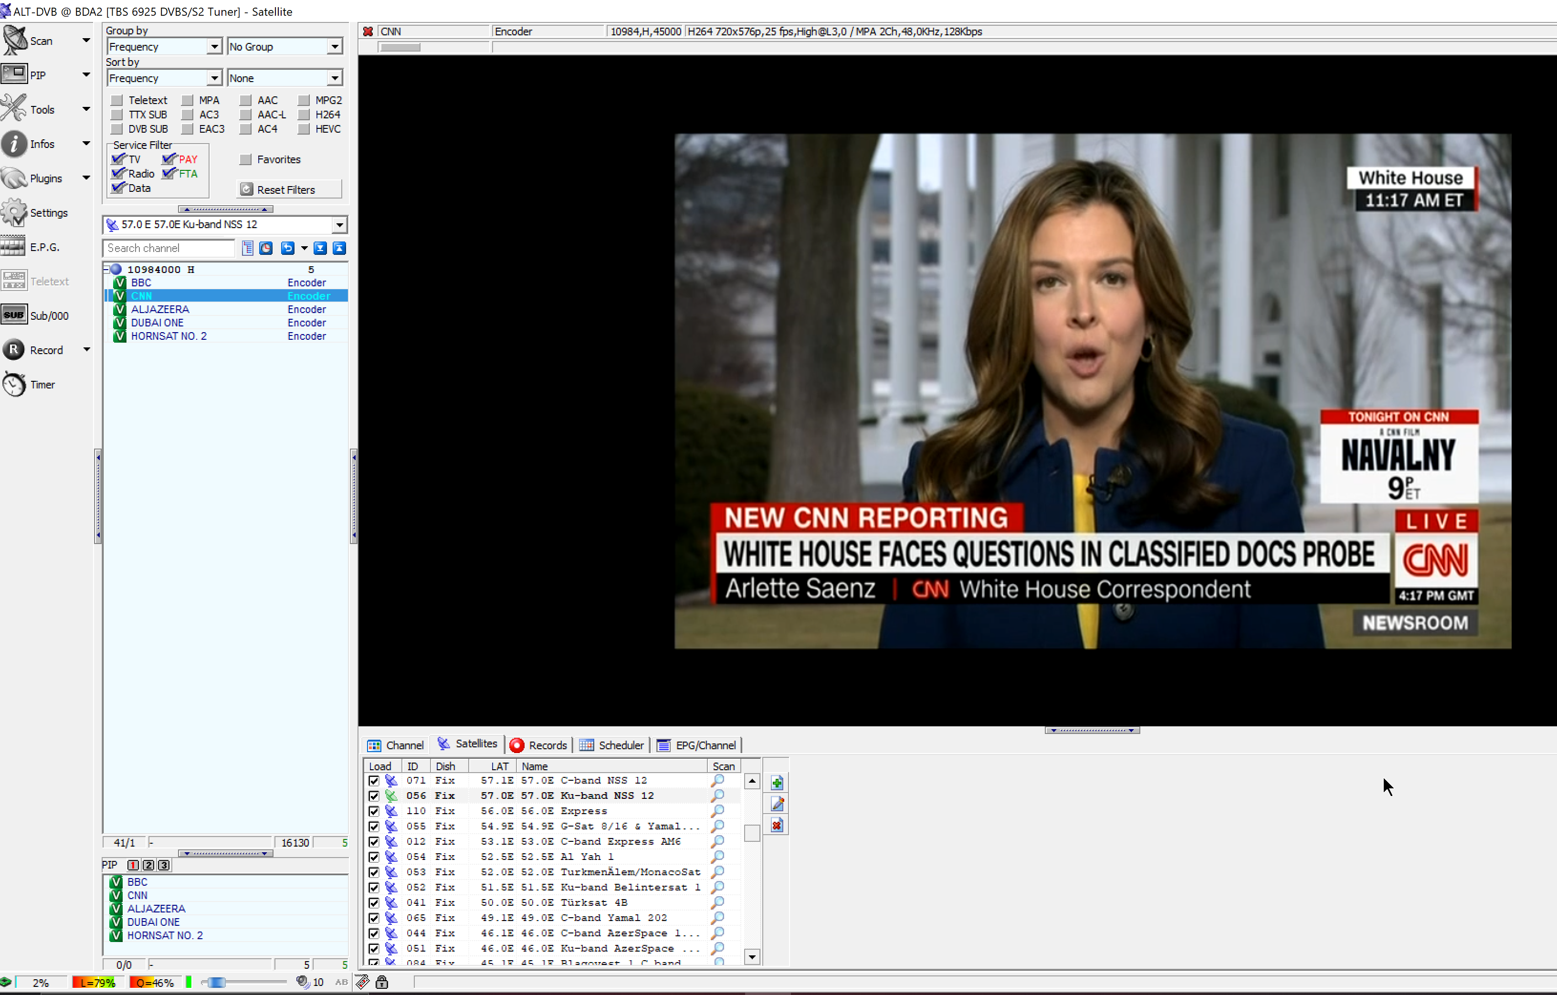The image size is (1557, 995).
Task: Switch to the Records tab
Action: tap(538, 745)
